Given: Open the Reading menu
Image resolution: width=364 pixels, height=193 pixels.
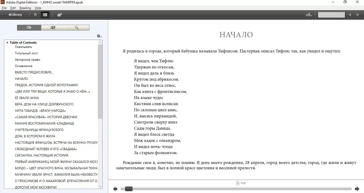Looking at the screenshot, I should 25,8.
